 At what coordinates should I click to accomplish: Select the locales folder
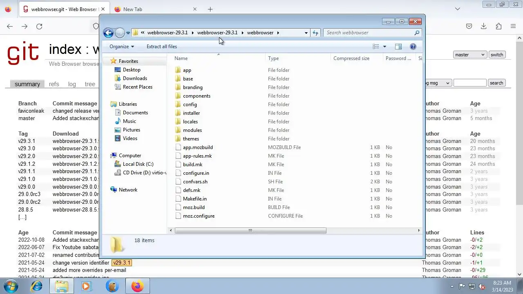click(190, 122)
